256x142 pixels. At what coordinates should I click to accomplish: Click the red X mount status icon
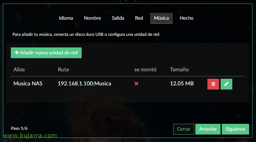click(137, 84)
